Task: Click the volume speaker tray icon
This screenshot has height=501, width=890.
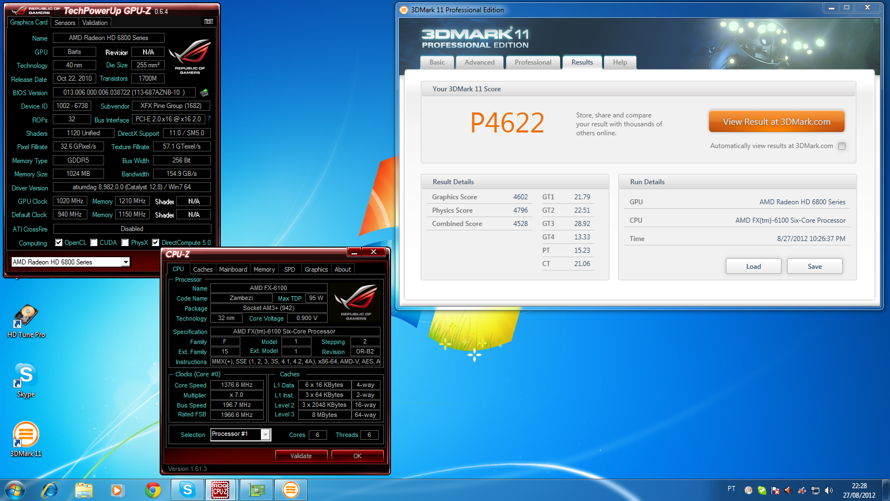Action: [x=829, y=490]
